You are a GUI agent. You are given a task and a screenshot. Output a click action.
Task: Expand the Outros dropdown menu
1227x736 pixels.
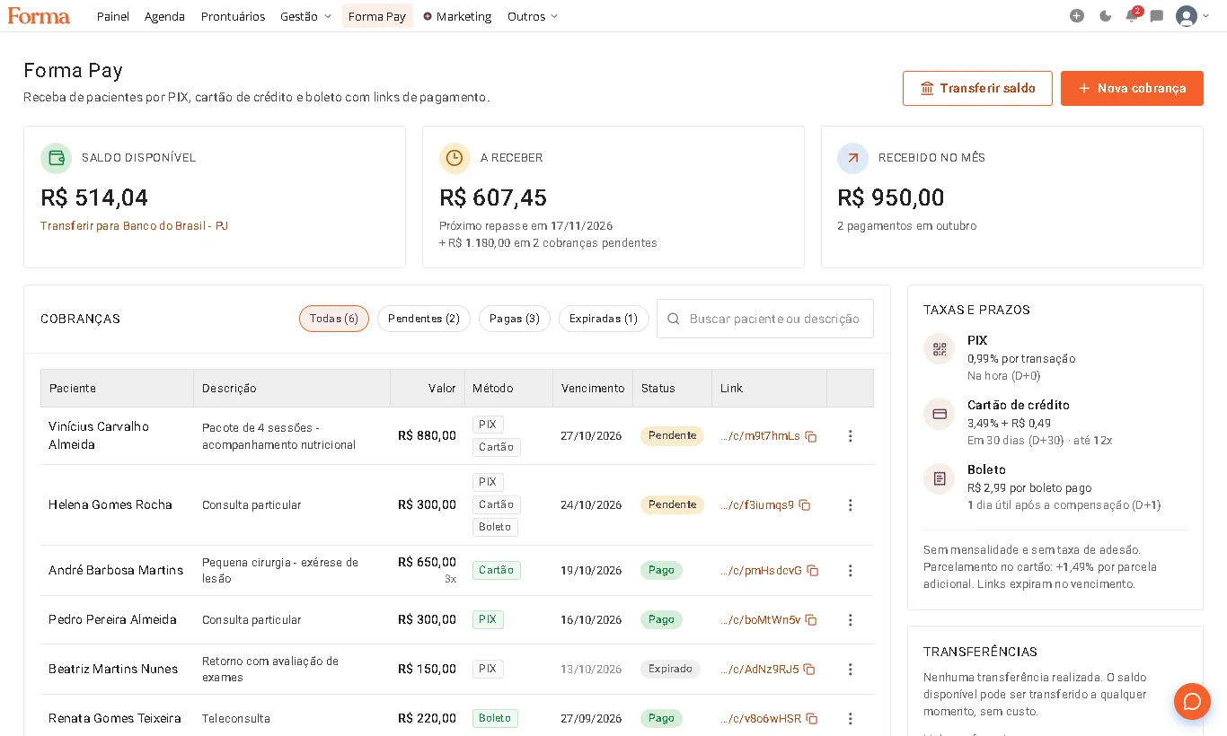533,16
